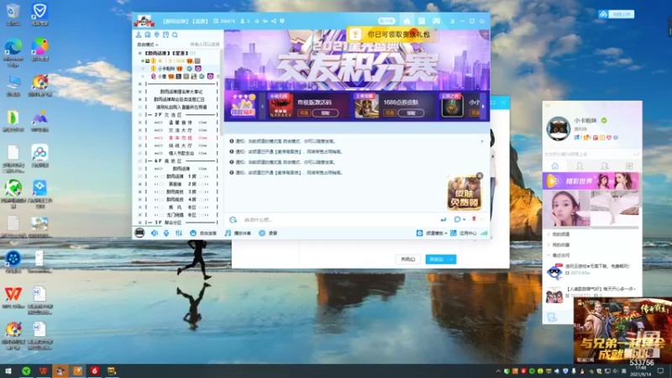Open the free mode dropdown in sidebar

click(x=148, y=45)
